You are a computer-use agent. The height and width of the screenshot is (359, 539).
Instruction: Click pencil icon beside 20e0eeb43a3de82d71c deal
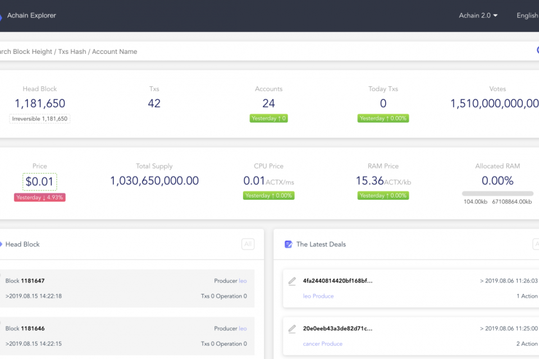[292, 329]
